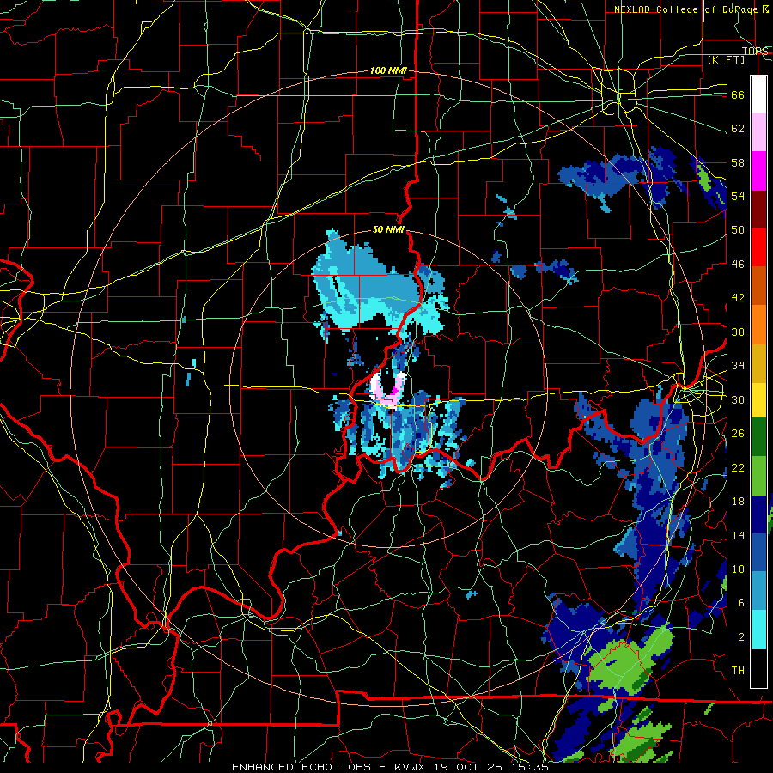Select the dark red legend swatch
This screenshot has height=773, width=773.
click(x=758, y=209)
